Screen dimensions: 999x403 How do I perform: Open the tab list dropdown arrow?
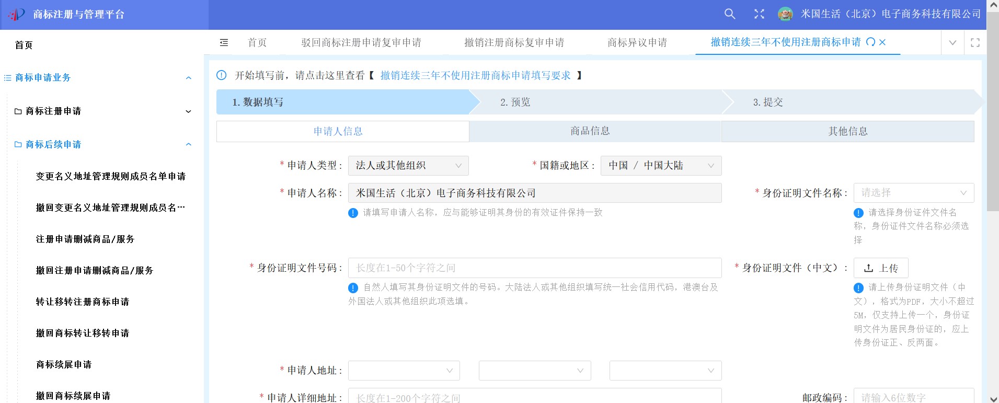(952, 43)
